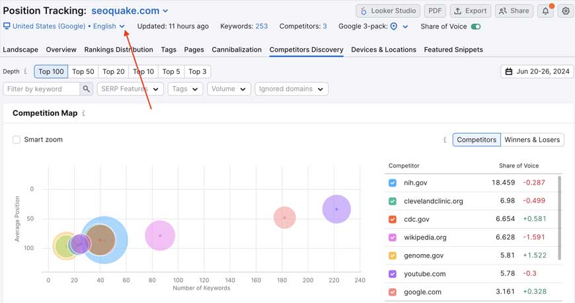575x303 pixels.
Task: Click in the Filter by keyword field
Action: click(x=42, y=89)
